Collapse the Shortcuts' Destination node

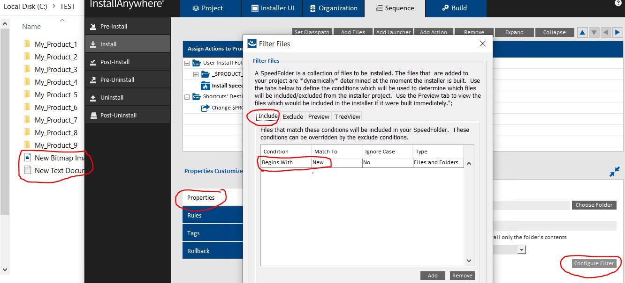[187, 97]
